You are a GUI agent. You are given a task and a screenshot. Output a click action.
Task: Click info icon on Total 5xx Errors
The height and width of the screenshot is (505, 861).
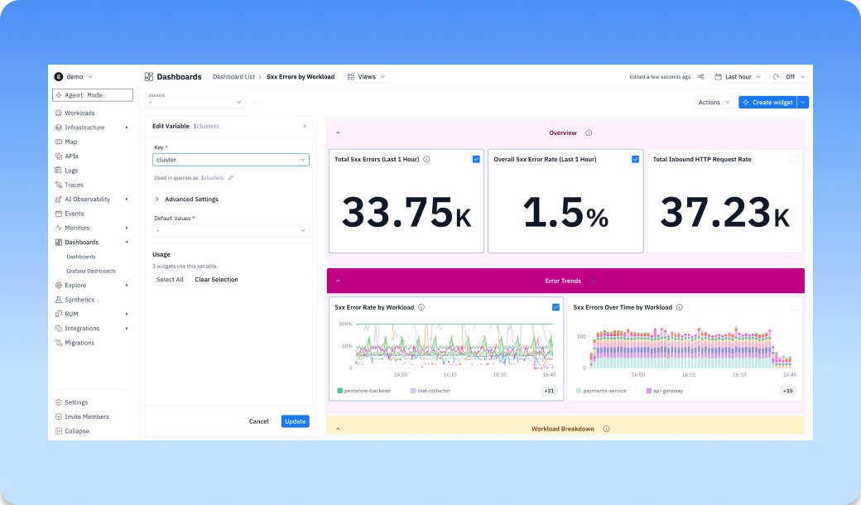click(x=426, y=159)
